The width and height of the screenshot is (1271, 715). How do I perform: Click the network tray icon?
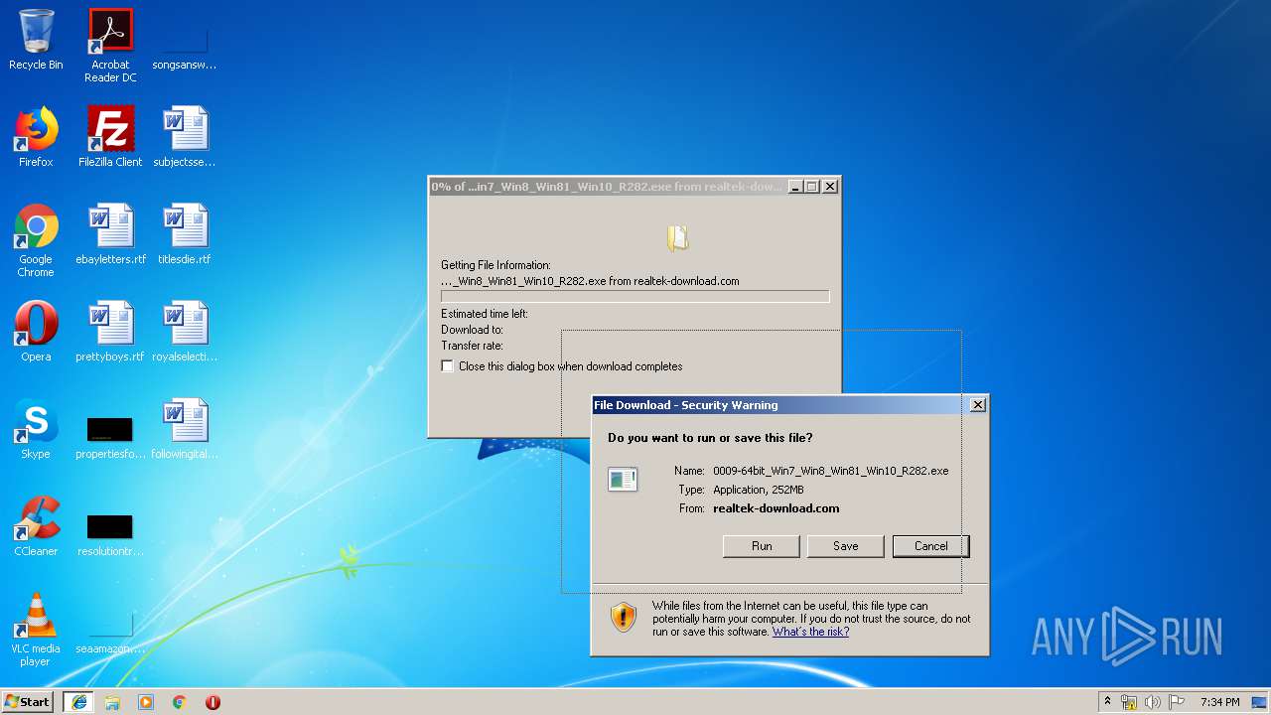tap(1129, 702)
